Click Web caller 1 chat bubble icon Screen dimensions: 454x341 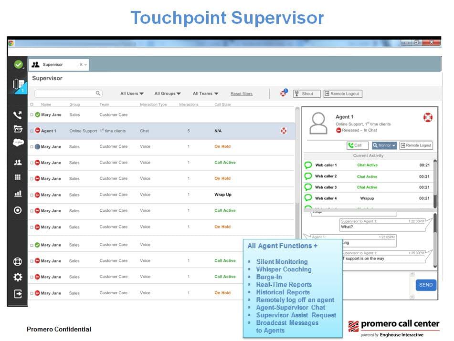click(x=308, y=165)
